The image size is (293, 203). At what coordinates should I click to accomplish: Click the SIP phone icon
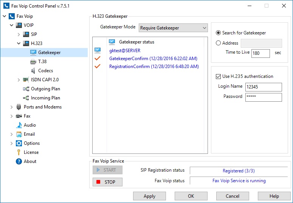point(26,34)
